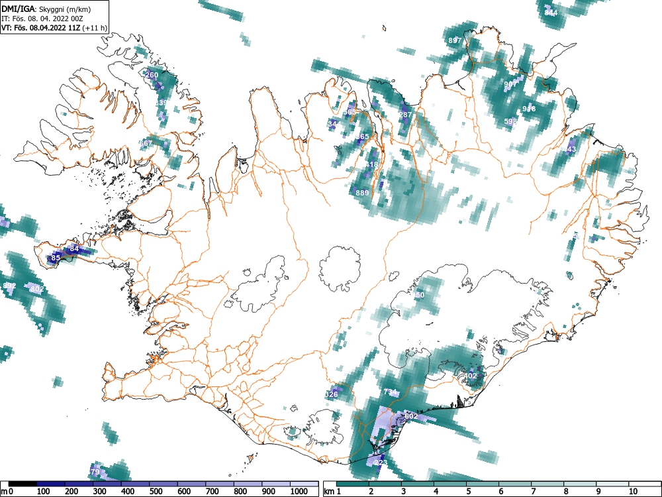Click the 'm' unit label of the legend
Viewport: 662px width, 497px height.
click(x=4, y=492)
